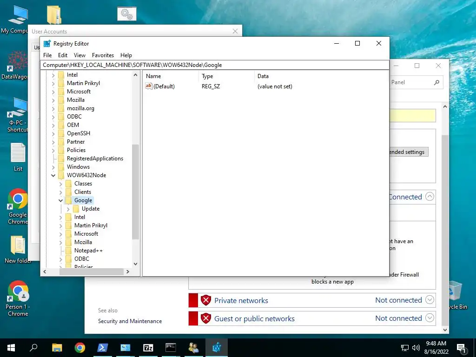Expand the Windows key chevron
476x357 pixels.
pos(53,167)
